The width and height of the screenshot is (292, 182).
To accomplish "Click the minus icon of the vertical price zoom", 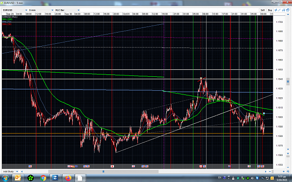I will [288, 168].
